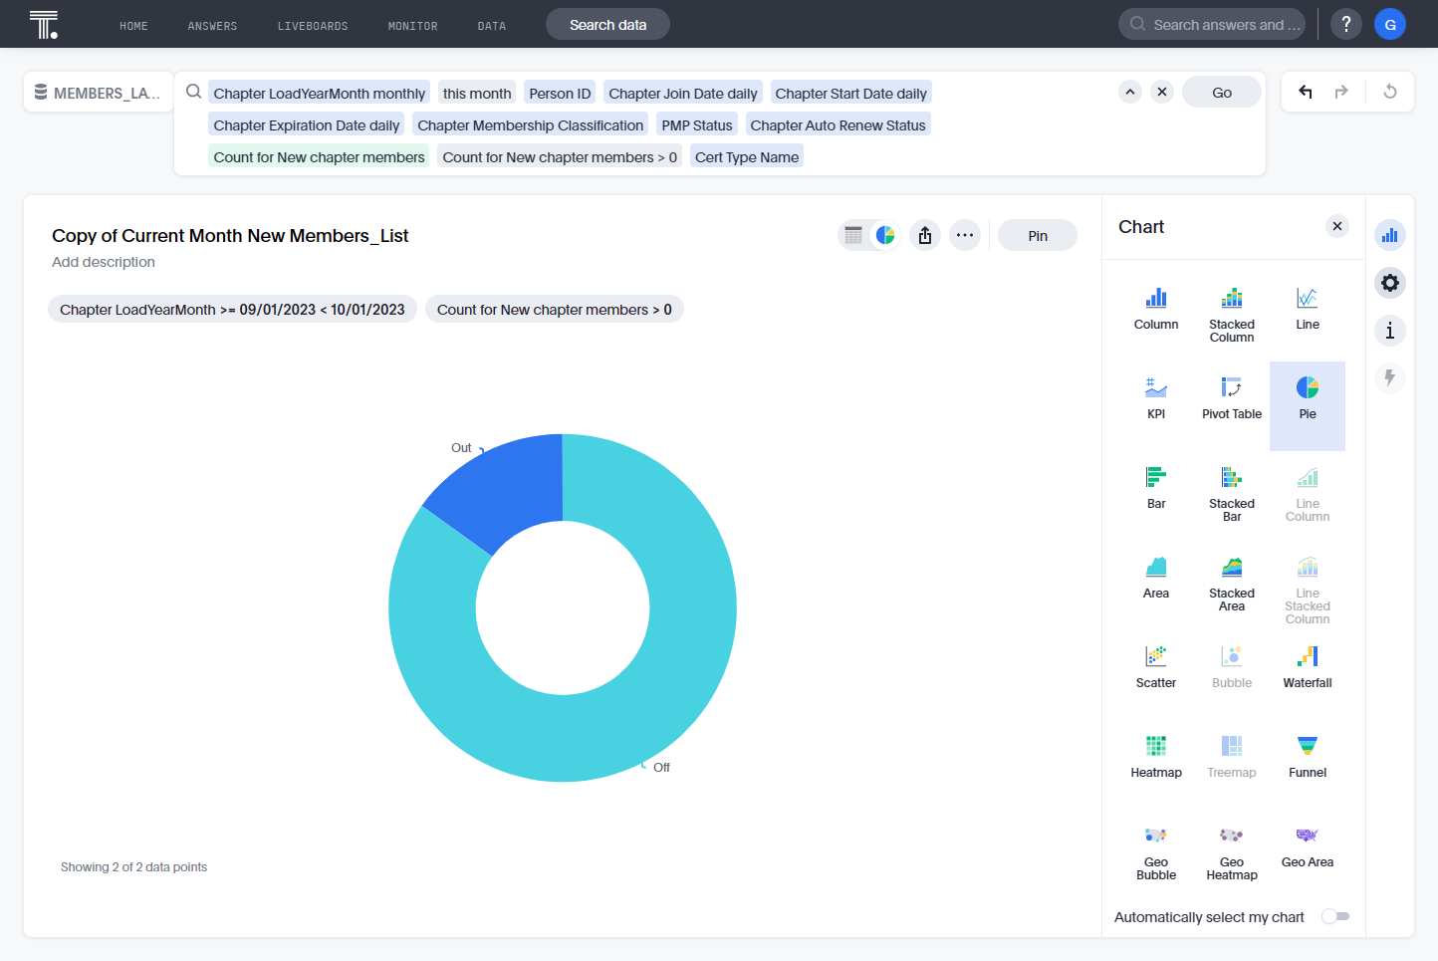
Task: Click the Search data button
Action: (x=607, y=24)
